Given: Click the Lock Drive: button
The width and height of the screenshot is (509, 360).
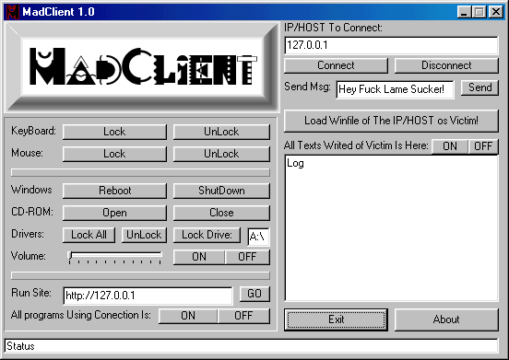Looking at the screenshot, I should pyautogui.click(x=207, y=235).
